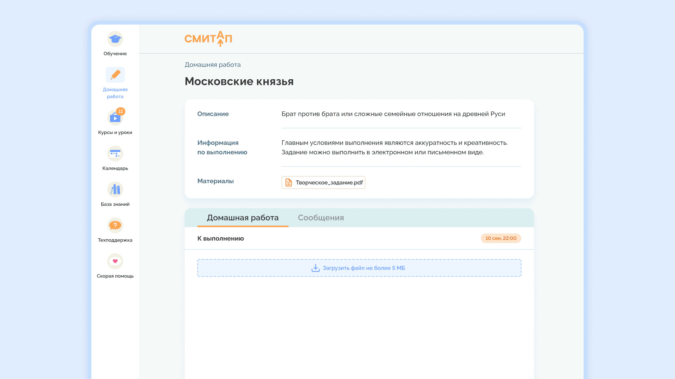Click the Курсы и уроки sidebar label
This screenshot has width=675, height=379.
click(x=115, y=132)
